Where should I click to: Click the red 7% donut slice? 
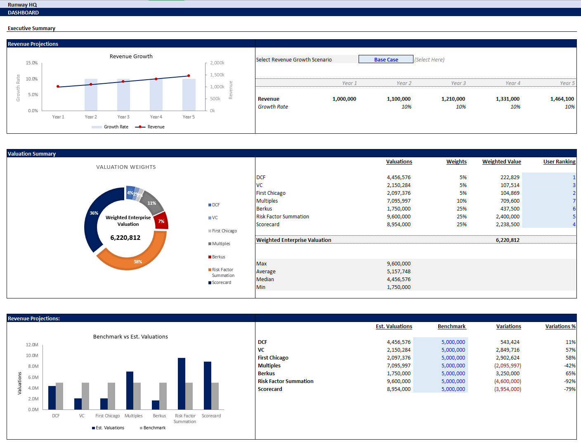161,220
